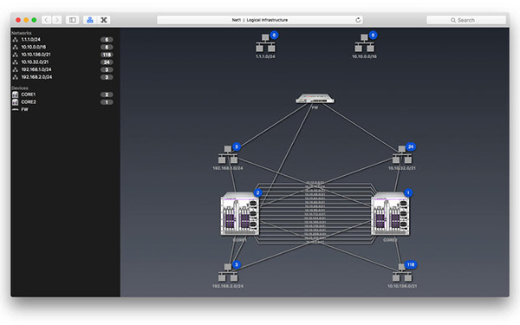The image size is (520, 325).
Task: Click the chassis glyph beside CORE1 in sidebar
Action: point(16,94)
